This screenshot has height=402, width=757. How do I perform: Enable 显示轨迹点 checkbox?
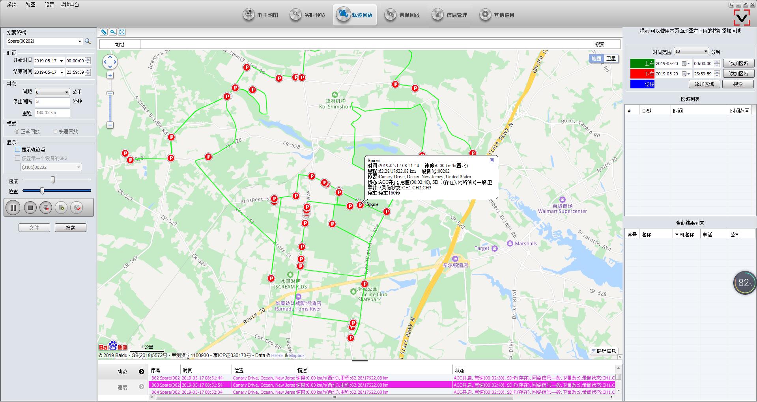tap(17, 150)
